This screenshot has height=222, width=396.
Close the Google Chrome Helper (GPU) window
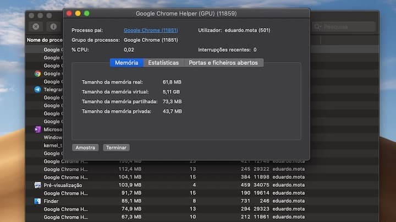click(x=69, y=13)
